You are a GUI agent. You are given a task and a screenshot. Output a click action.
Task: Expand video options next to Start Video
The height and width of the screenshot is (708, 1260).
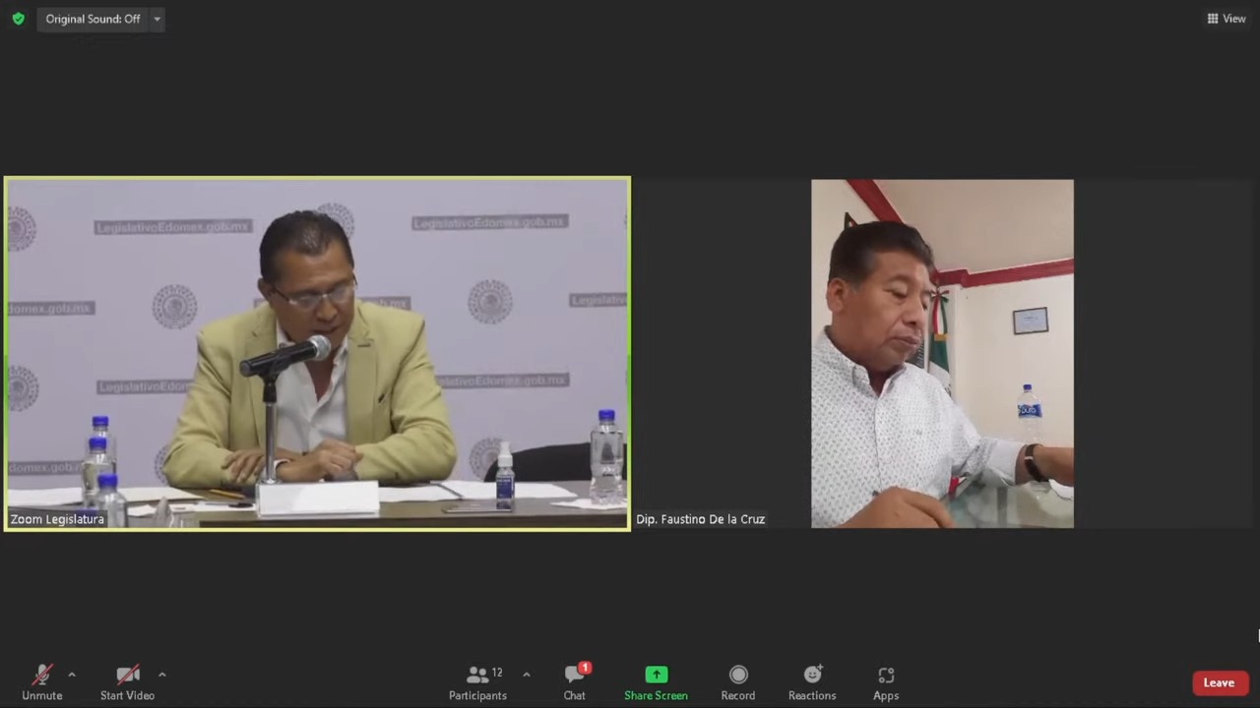click(x=162, y=675)
